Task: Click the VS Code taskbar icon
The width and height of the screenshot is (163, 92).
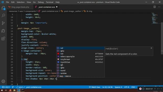Action: (x=19, y=90)
